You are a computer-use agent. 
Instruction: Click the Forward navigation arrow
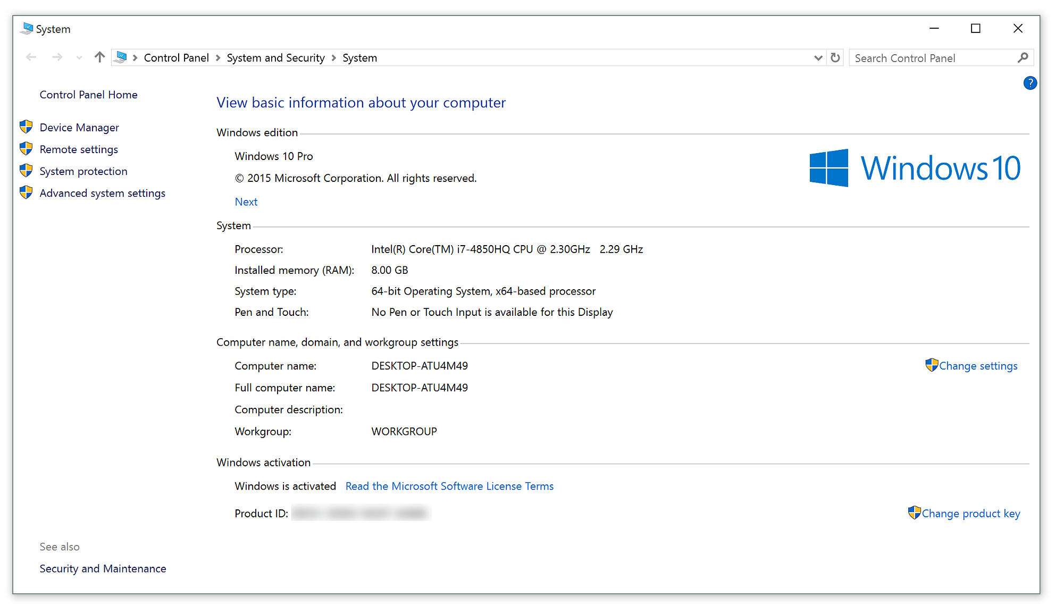click(x=57, y=57)
